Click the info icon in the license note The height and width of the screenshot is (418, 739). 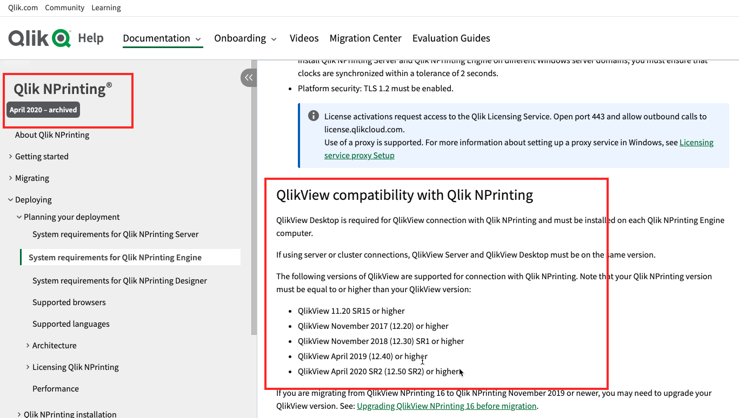(x=313, y=116)
